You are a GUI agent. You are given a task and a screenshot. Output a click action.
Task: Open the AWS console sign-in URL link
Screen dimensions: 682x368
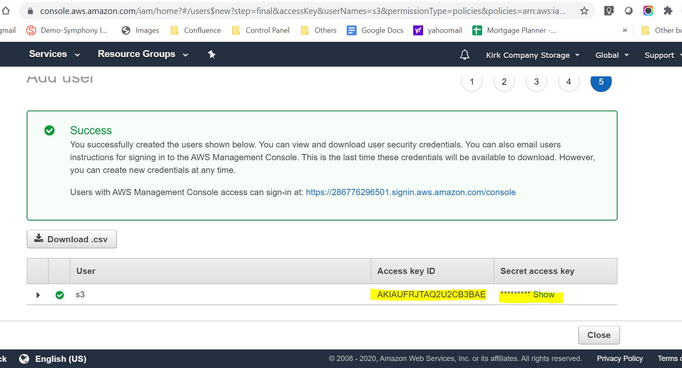[x=411, y=192]
